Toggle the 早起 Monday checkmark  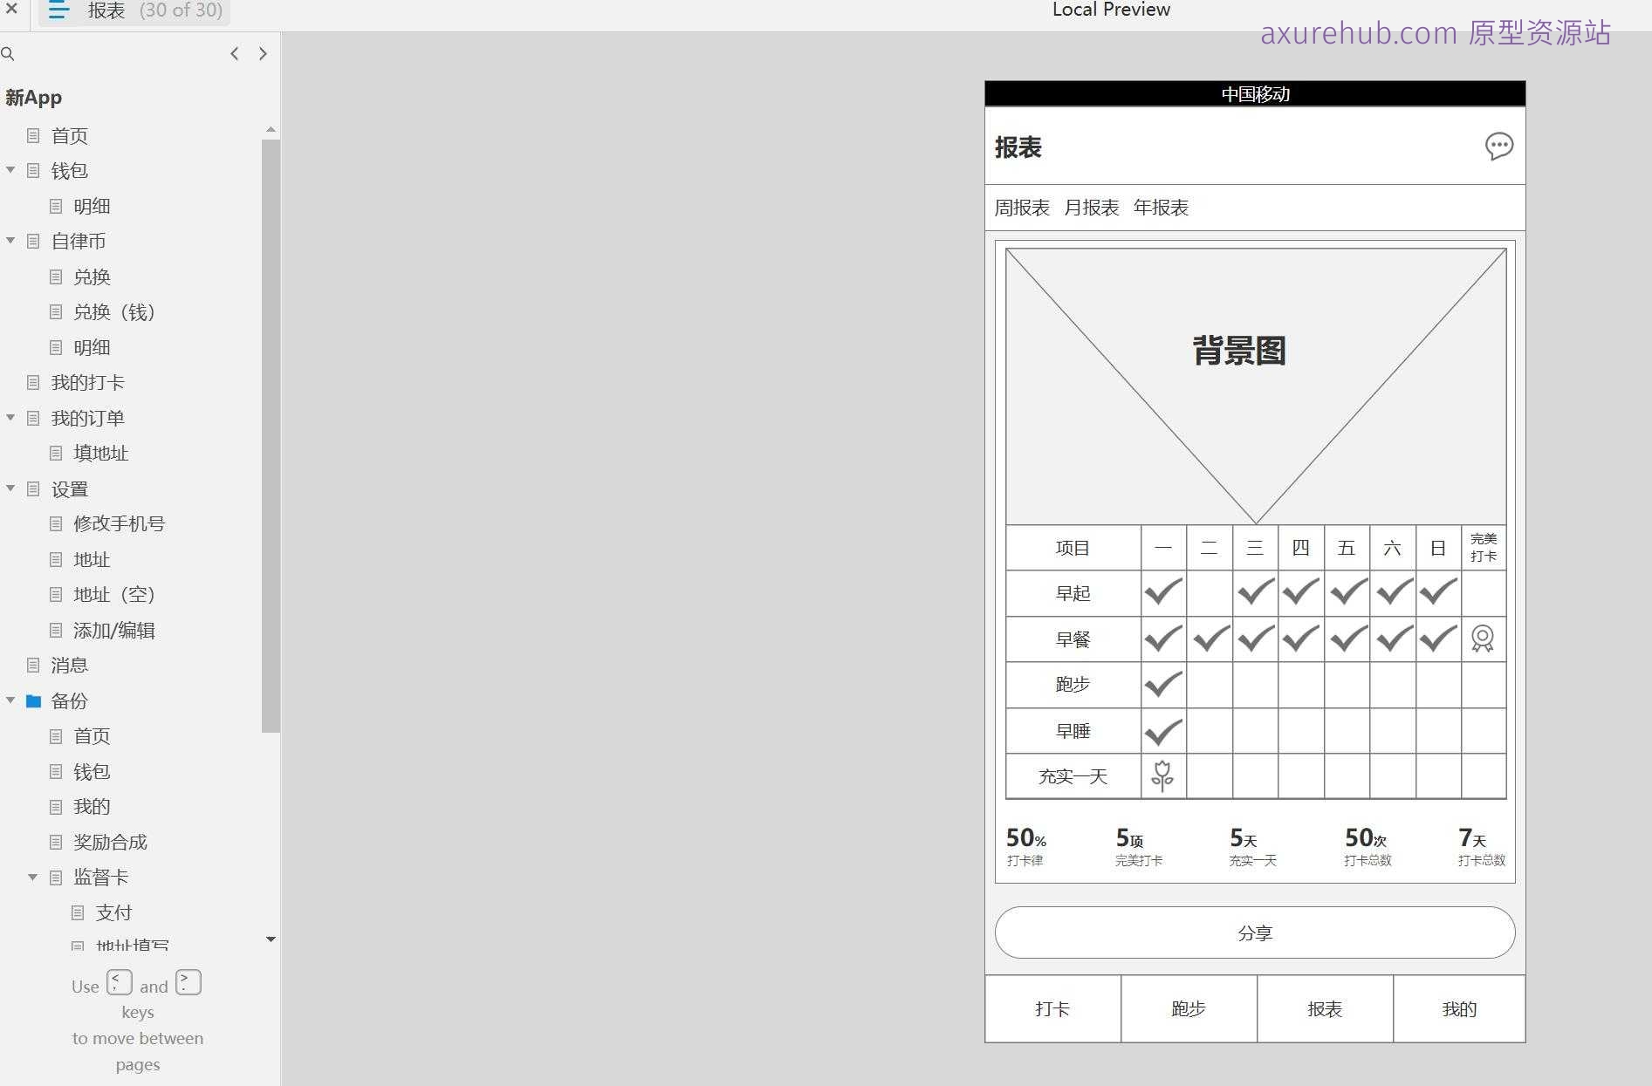(1163, 592)
